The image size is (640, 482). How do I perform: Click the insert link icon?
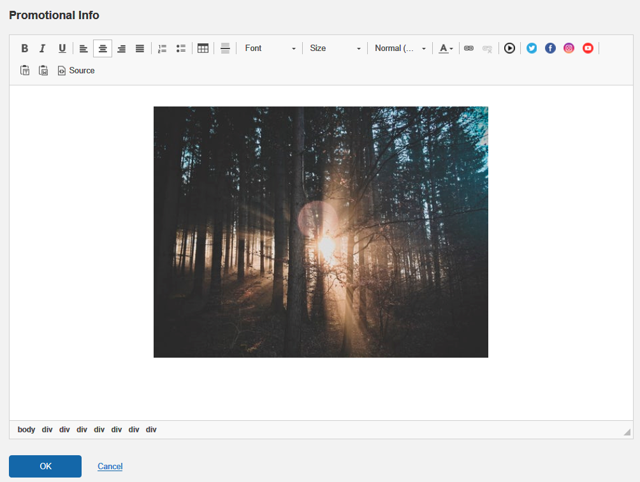coord(469,48)
